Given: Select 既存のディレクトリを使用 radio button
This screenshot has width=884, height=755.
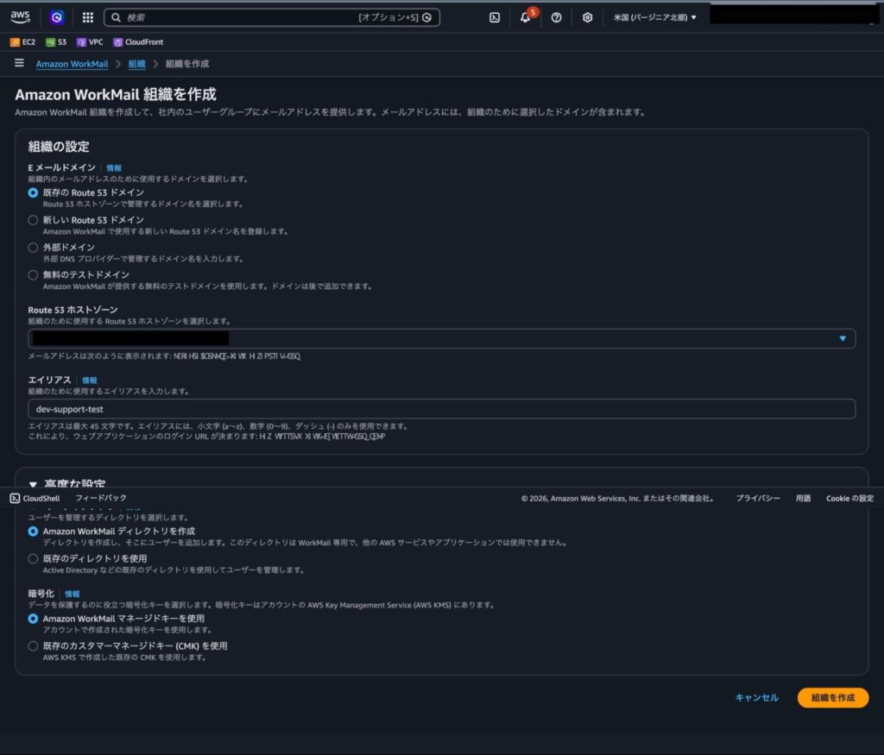Looking at the screenshot, I should coord(33,558).
